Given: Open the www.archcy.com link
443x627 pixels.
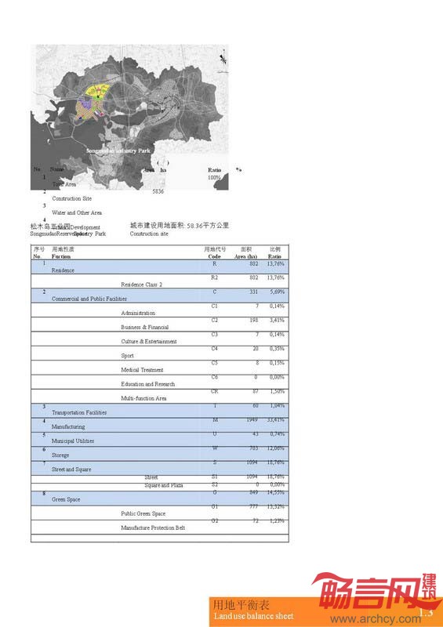Looking at the screenshot, I should pyautogui.click(x=375, y=619).
